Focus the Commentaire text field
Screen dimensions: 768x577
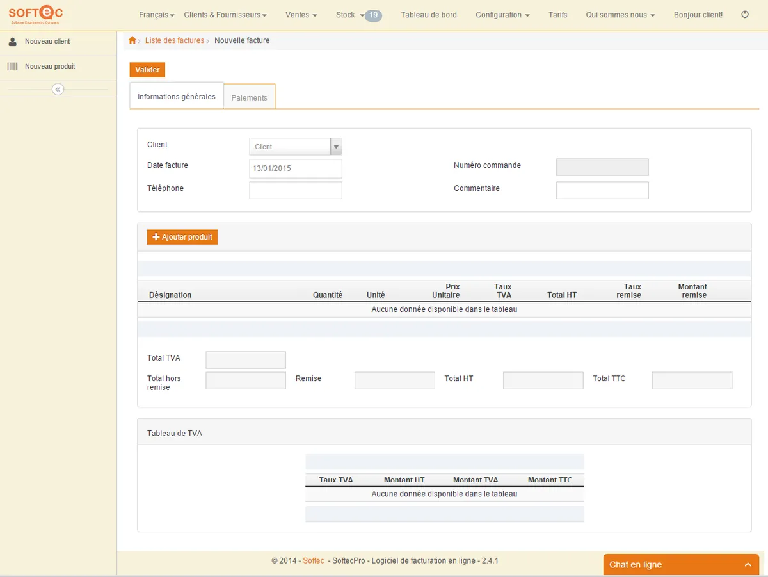(602, 190)
